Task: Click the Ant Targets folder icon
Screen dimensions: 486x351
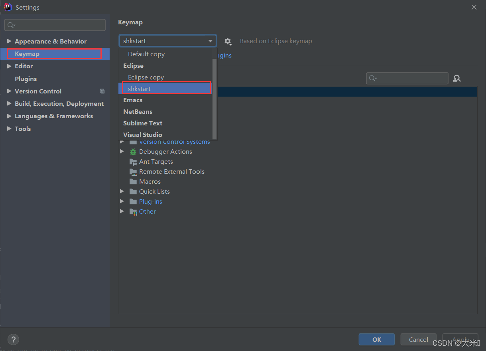Action: click(133, 162)
